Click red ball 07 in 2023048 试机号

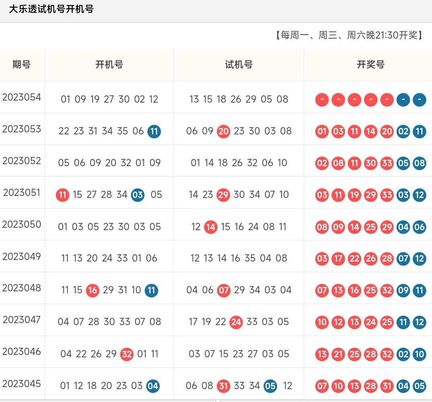pos(224,291)
